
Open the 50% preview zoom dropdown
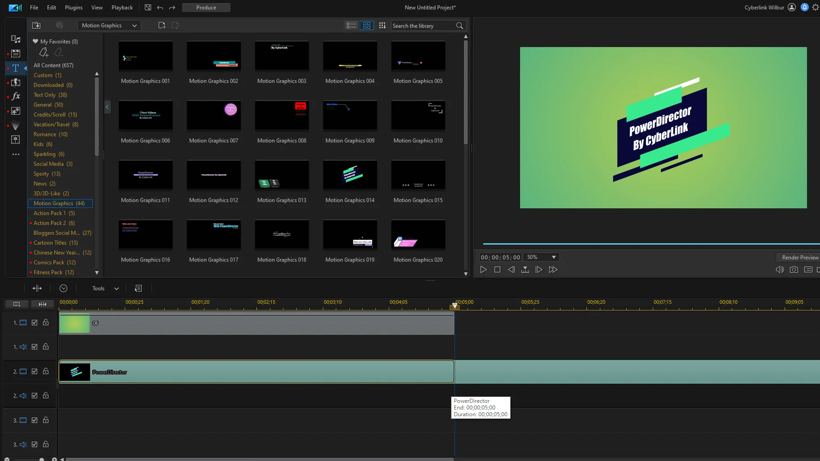(541, 257)
